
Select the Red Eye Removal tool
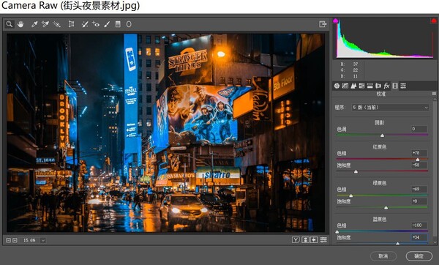click(x=96, y=24)
